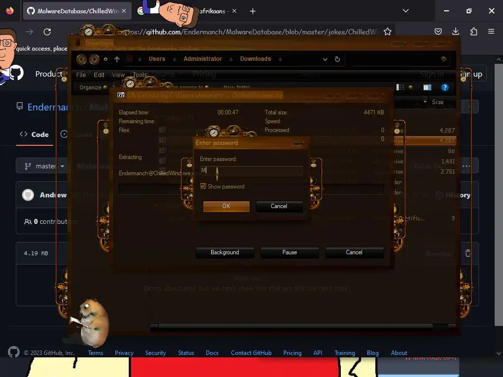This screenshot has height=377, width=503.
Task: Pause the 7-Zip extraction
Action: [x=289, y=252]
